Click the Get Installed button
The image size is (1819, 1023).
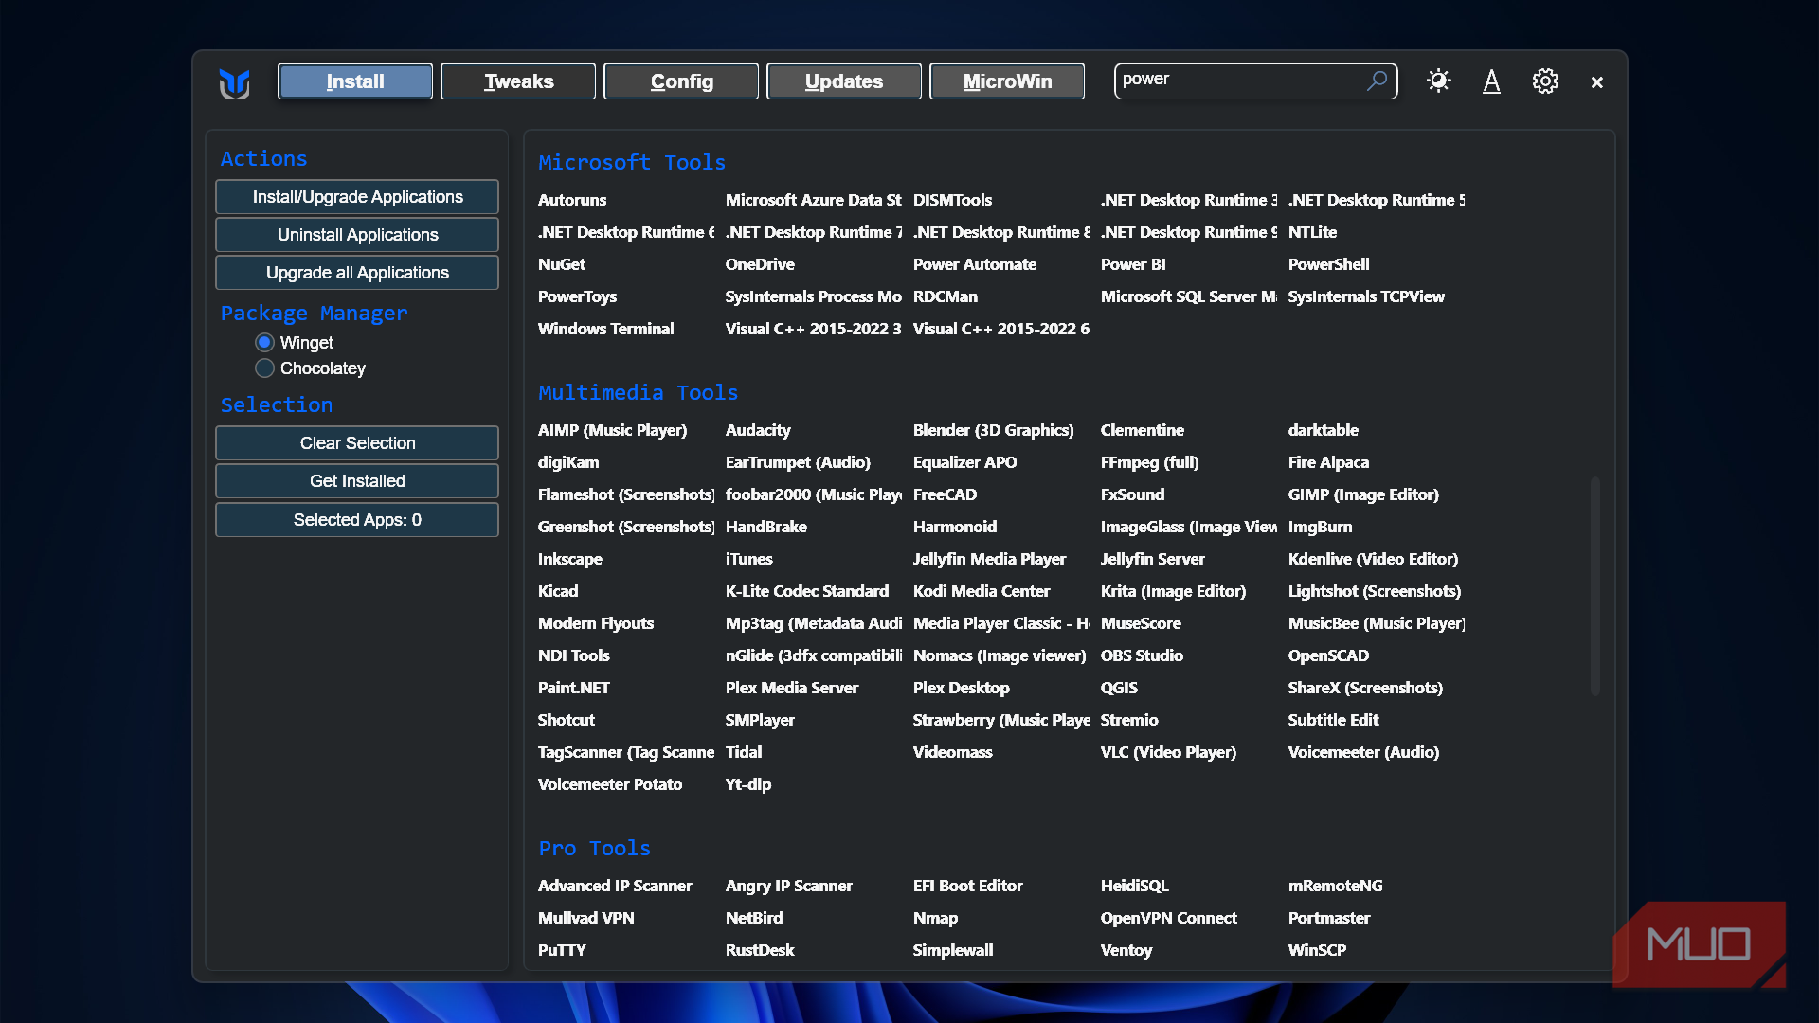click(357, 481)
